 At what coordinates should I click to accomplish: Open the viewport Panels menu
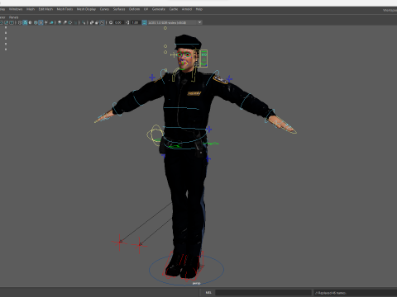point(13,17)
